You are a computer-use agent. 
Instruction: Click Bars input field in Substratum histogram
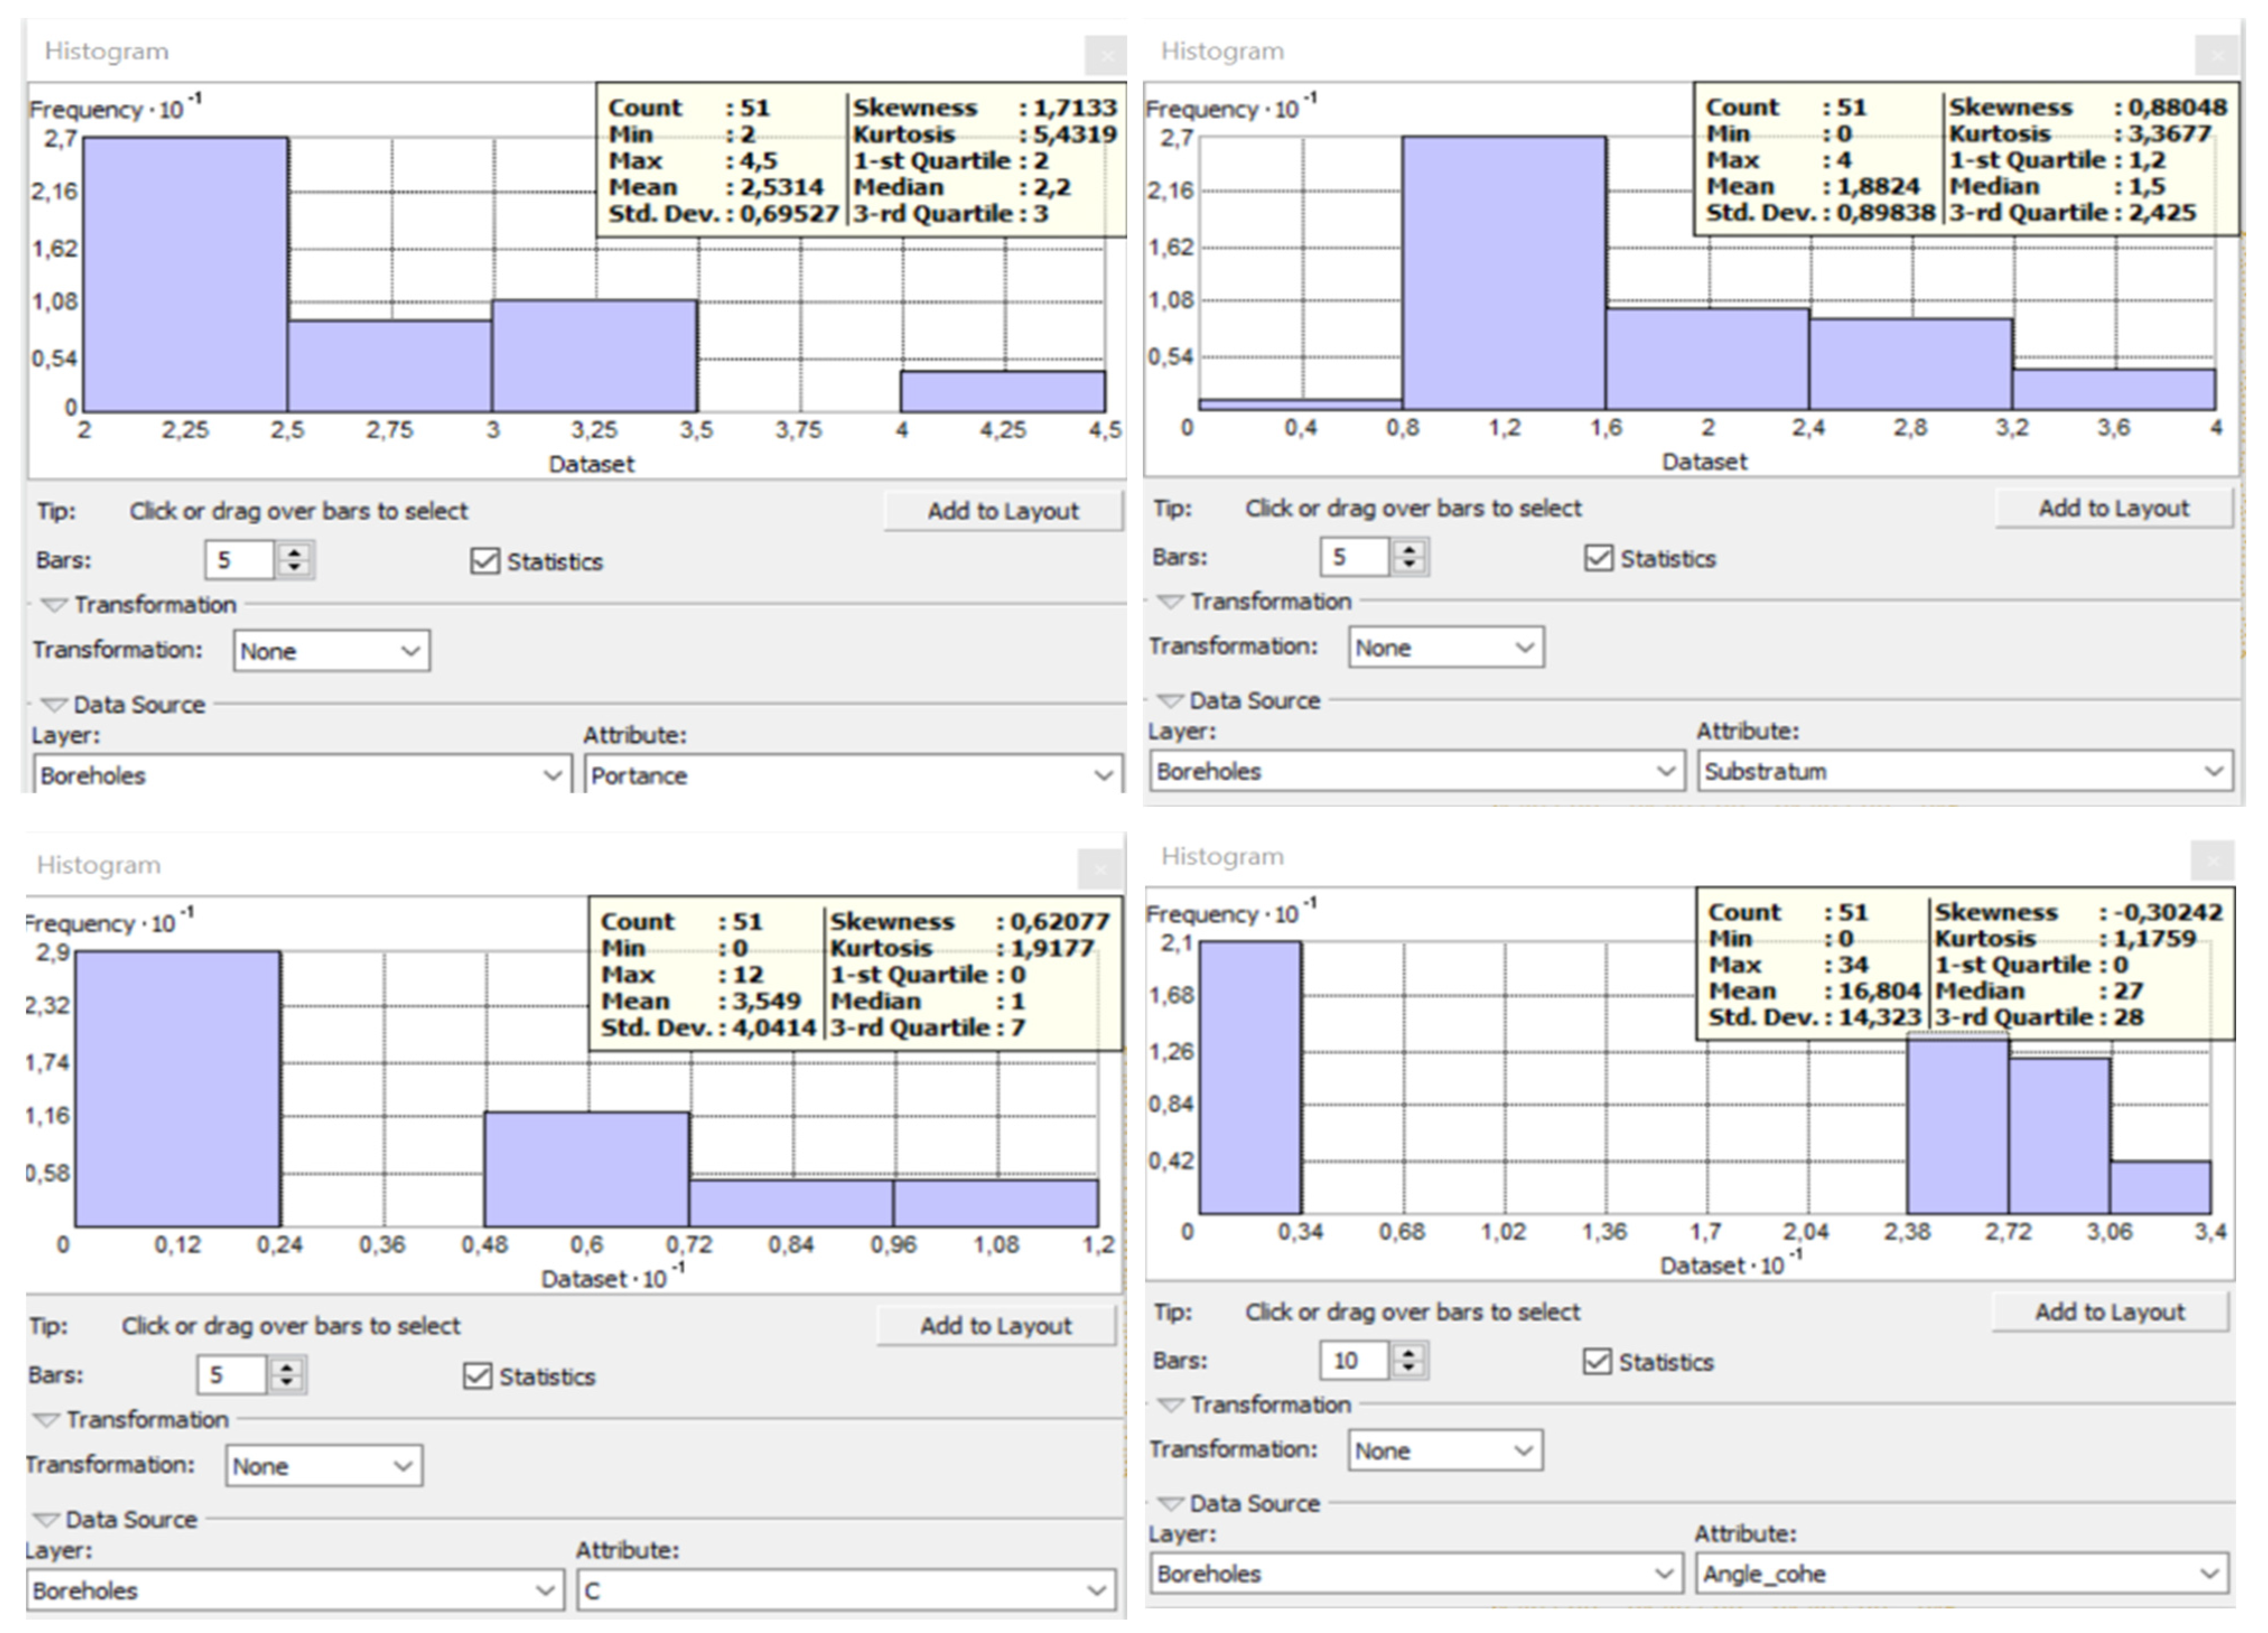(x=1354, y=557)
